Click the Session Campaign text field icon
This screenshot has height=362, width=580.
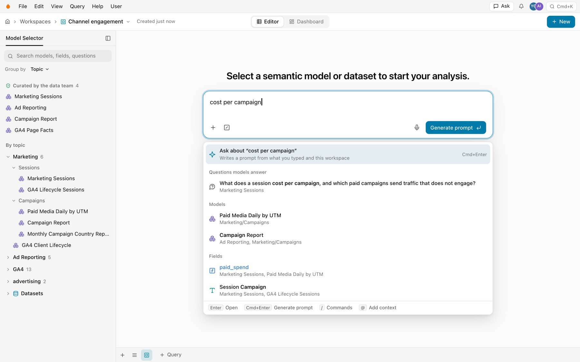pos(212,290)
